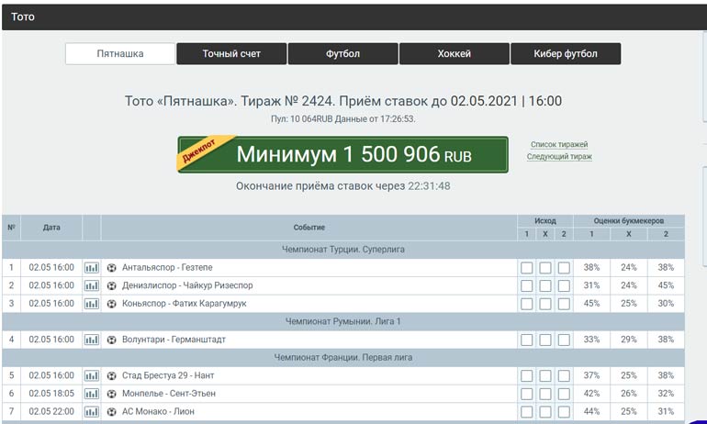Check outcome 1 for Антальяспор - Гезтепе
Screen dimensions: 707x424
pyautogui.click(x=527, y=268)
